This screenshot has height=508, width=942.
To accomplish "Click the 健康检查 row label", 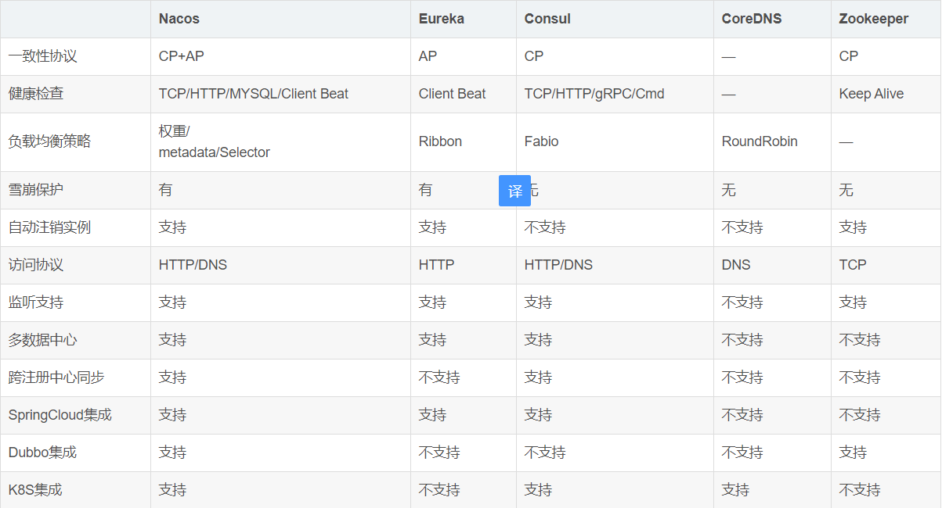I will (36, 94).
